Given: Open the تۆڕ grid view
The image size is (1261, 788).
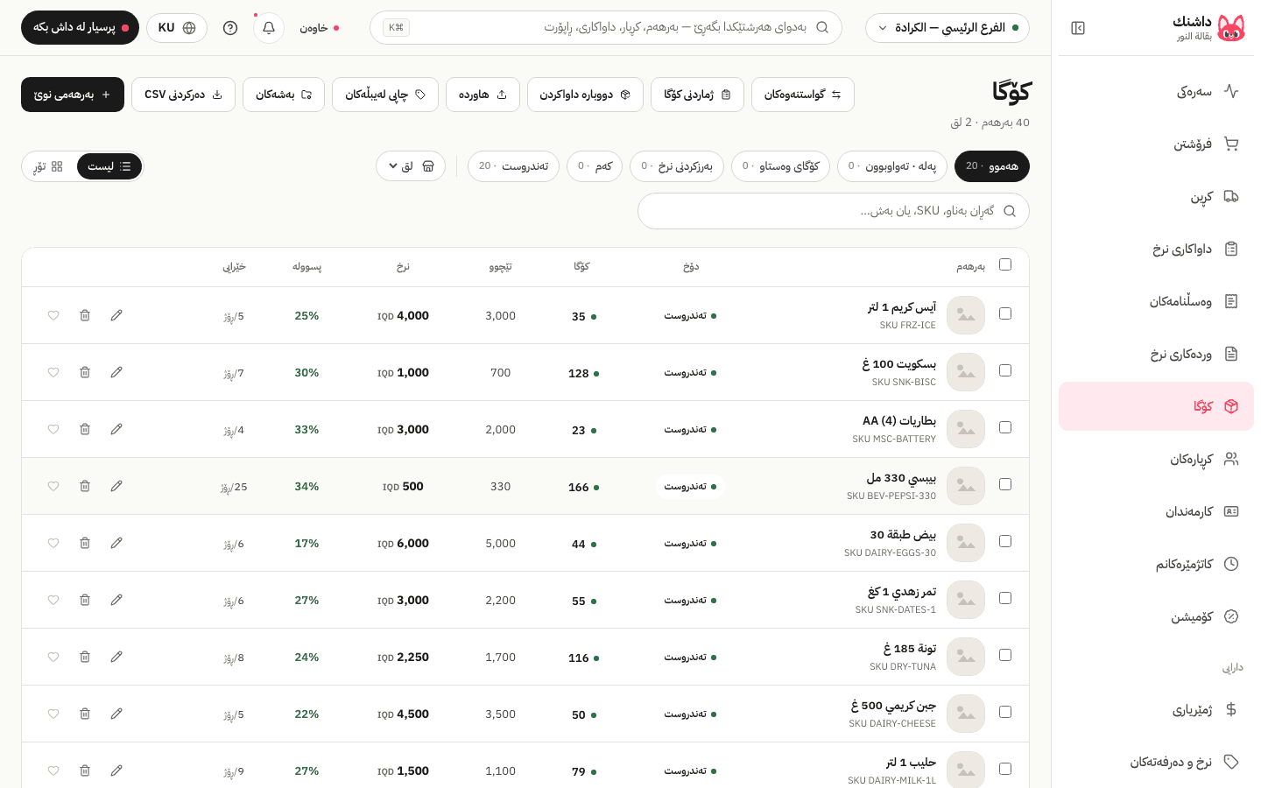Looking at the screenshot, I should pyautogui.click(x=49, y=166).
